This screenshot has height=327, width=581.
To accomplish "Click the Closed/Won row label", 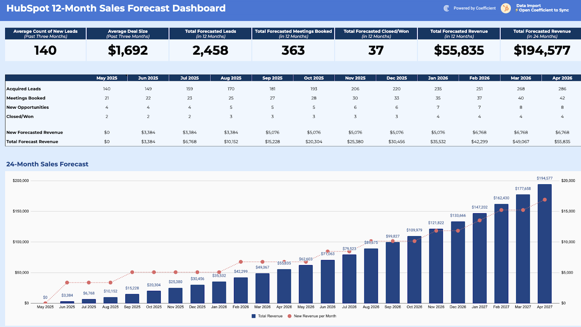I will click(20, 116).
